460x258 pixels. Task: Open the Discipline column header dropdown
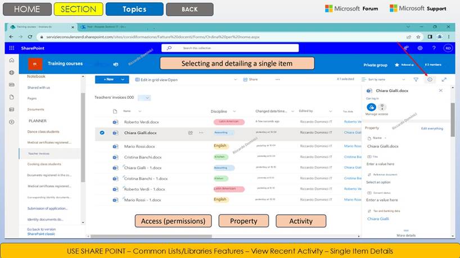[234, 111]
